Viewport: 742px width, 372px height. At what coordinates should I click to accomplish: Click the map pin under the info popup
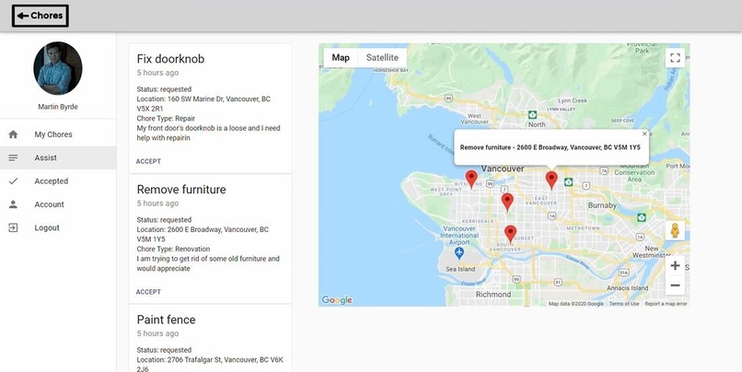coord(551,180)
